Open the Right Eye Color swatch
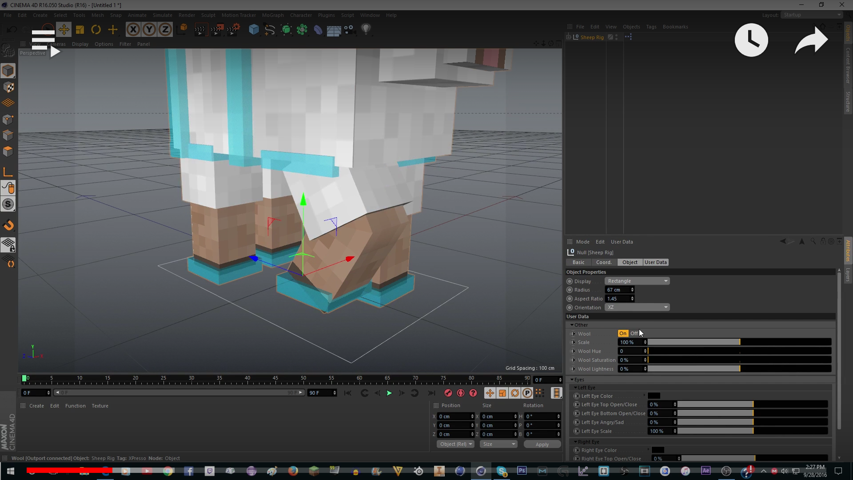 tap(658, 450)
